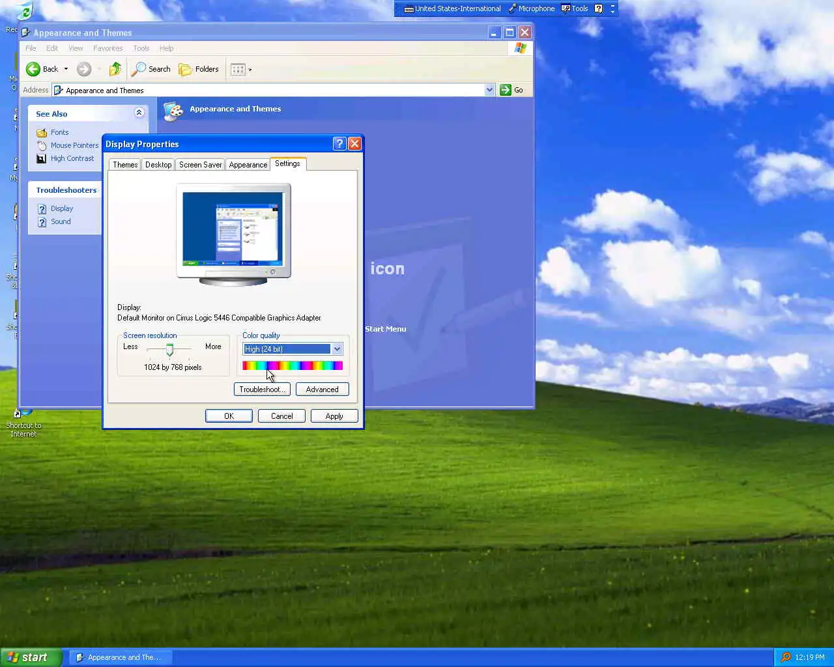Click the Appearance and Themes taskbar button

click(121, 657)
